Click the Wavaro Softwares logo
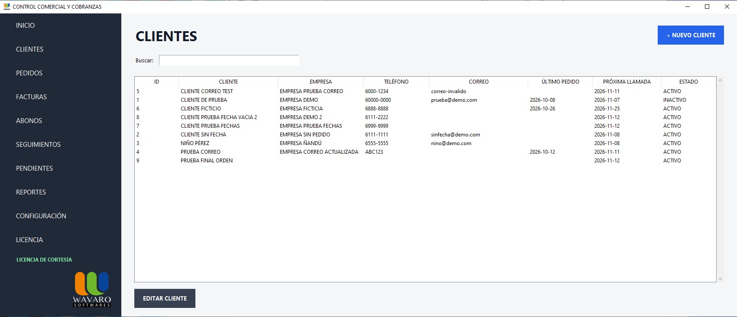 tap(92, 289)
